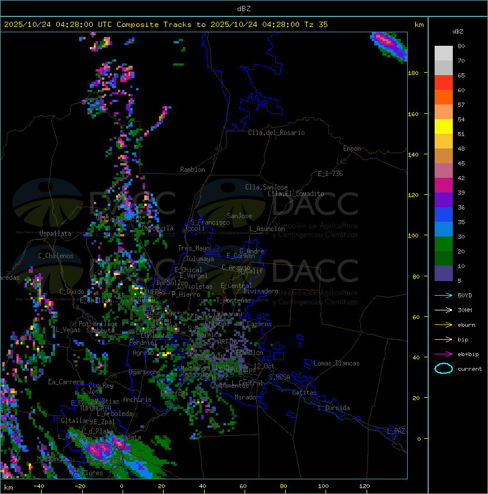Click the 'C_Guido' map label
This screenshot has width=488, height=494.
pyautogui.click(x=72, y=292)
